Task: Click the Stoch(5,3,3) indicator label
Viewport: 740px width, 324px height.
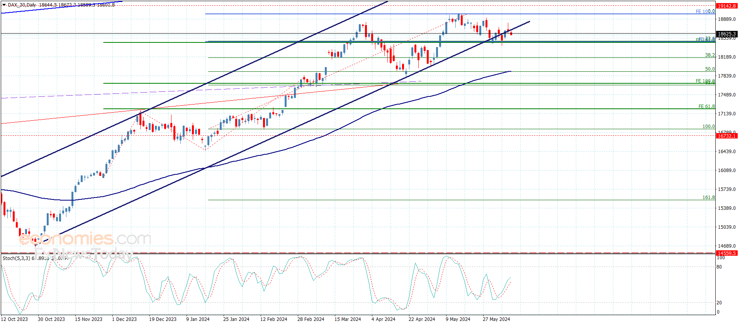Action: coord(17,258)
